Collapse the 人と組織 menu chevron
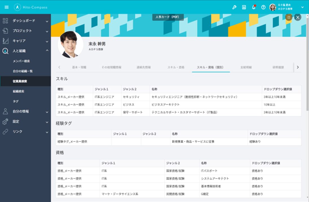This screenshot has height=202, width=309. tap(47, 50)
